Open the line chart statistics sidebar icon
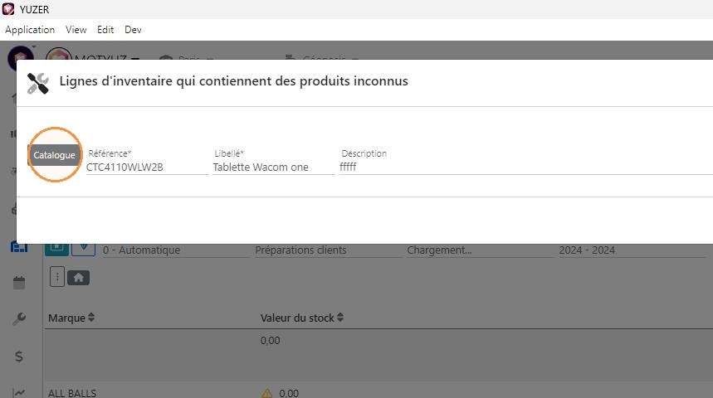Image resolution: width=713 pixels, height=398 pixels. 19,392
